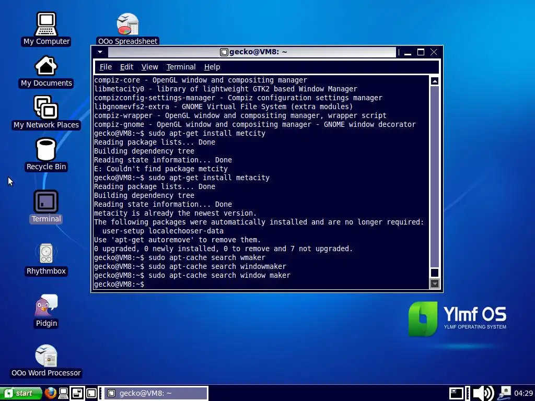
Task: Click the clock showing 04:29
Action: click(x=524, y=393)
